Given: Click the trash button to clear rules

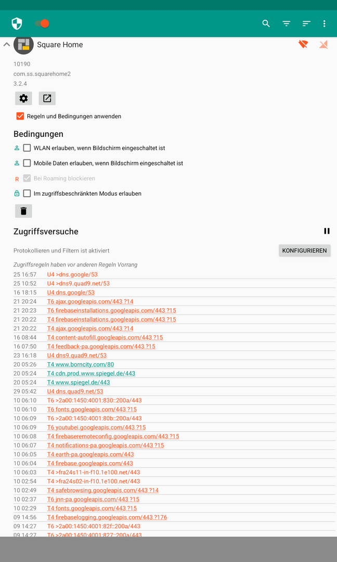Looking at the screenshot, I should pos(23,211).
